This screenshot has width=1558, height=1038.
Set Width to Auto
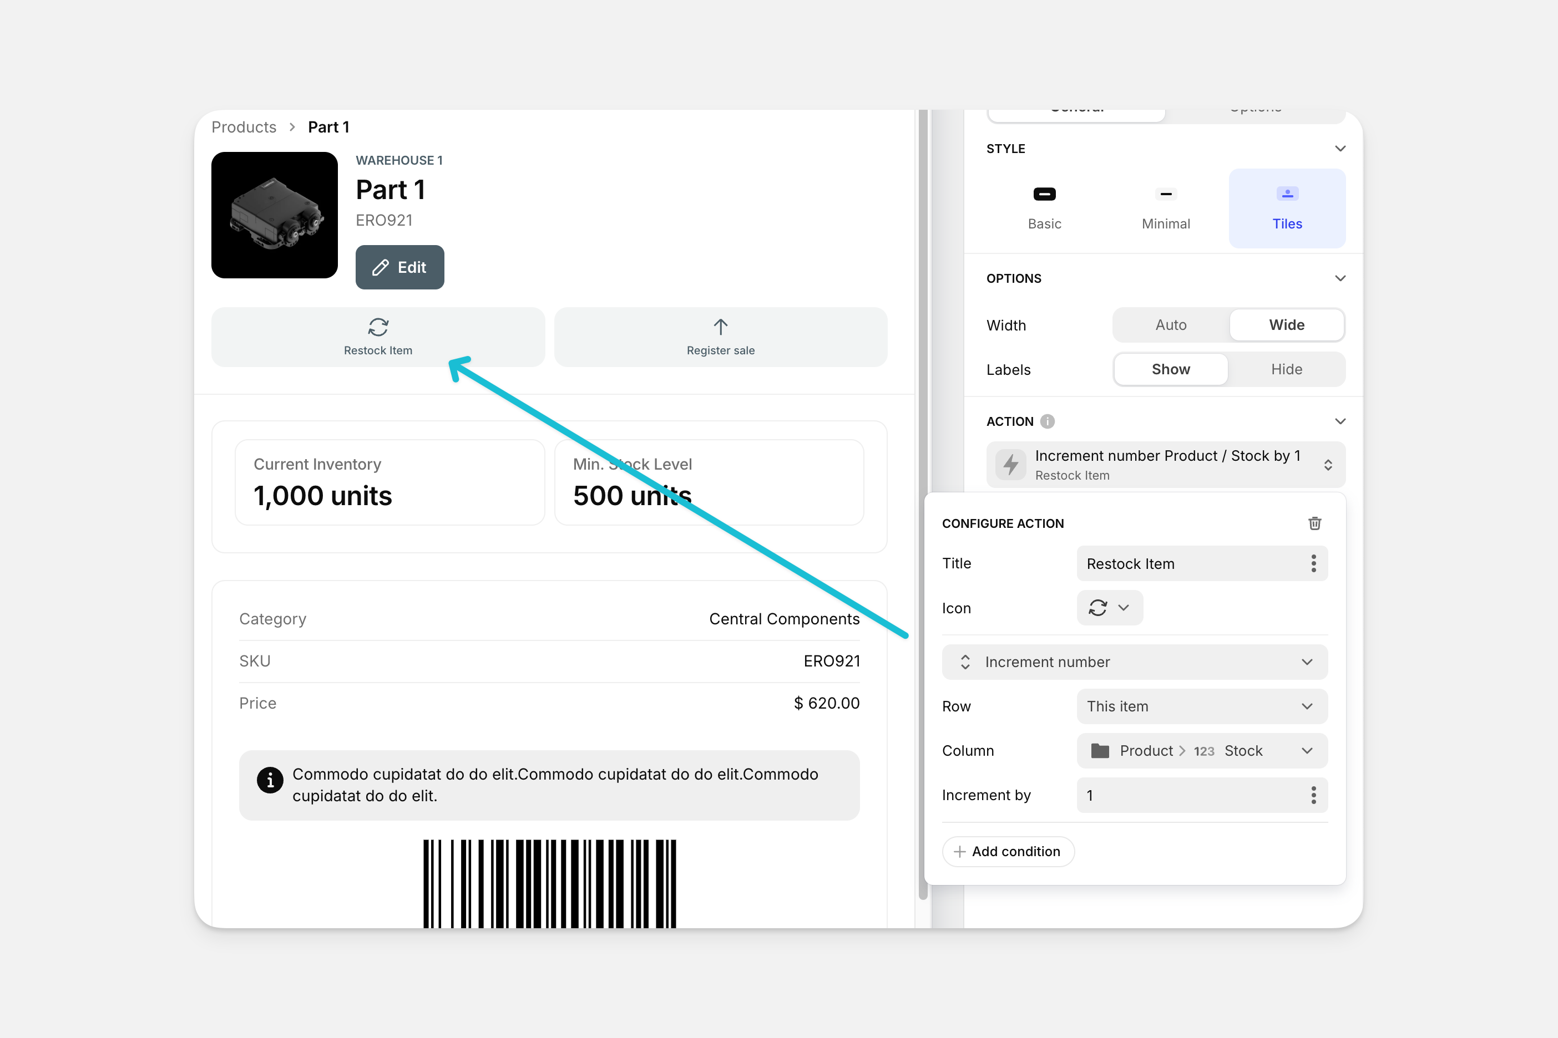(1171, 325)
